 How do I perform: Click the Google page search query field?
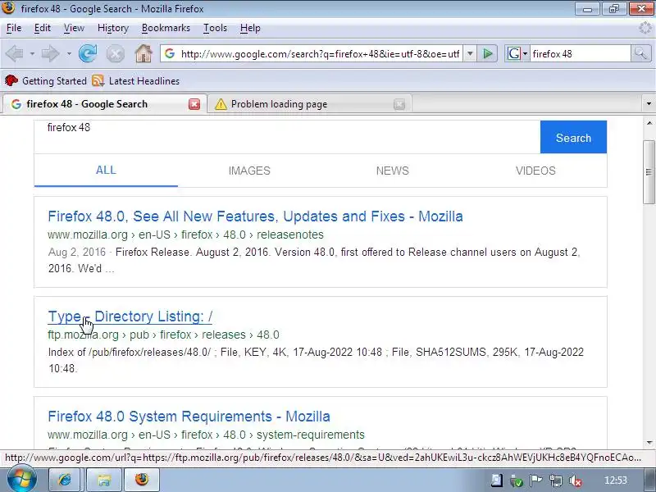click(x=287, y=137)
